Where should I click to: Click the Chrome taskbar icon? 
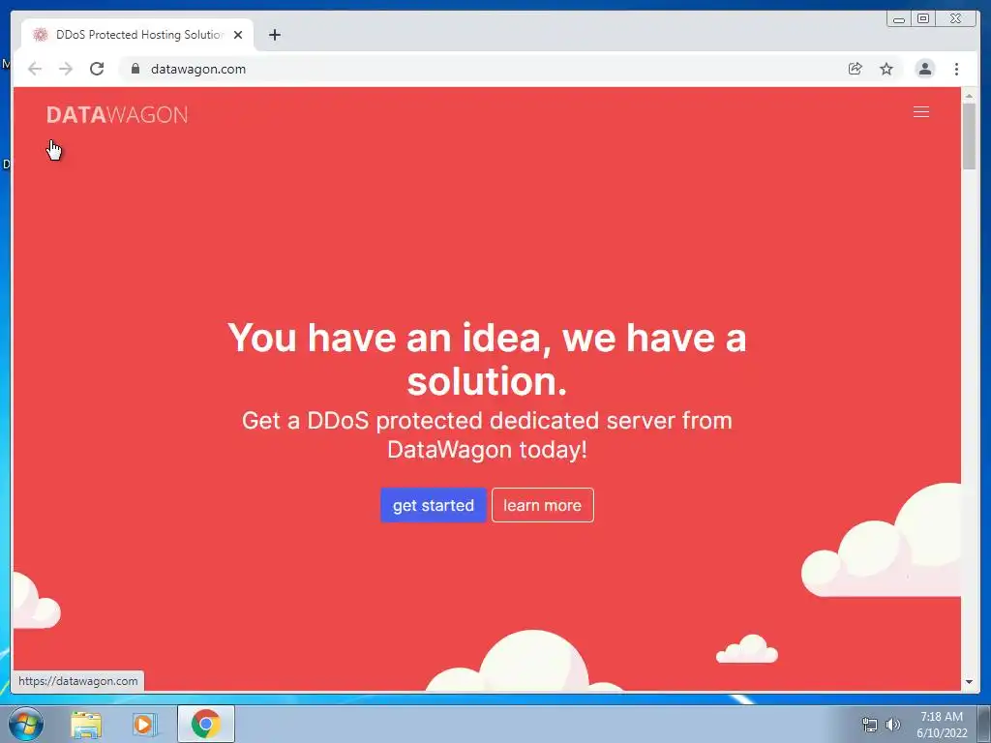(205, 724)
